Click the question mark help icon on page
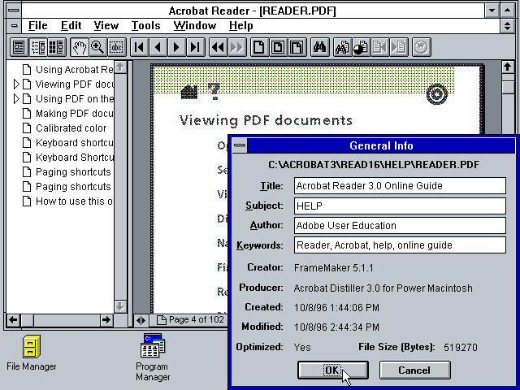Image resolution: width=520 pixels, height=390 pixels. point(214,91)
